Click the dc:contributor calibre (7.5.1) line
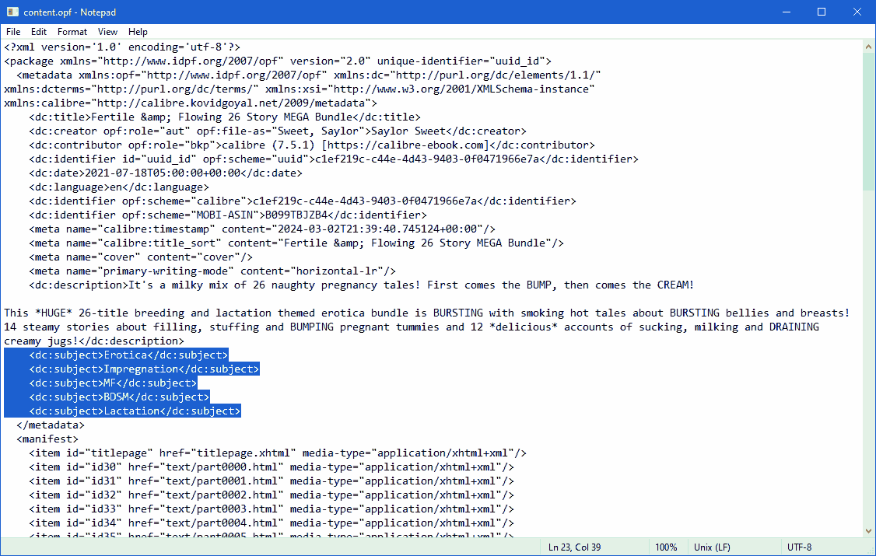This screenshot has width=876, height=556. pos(312,145)
